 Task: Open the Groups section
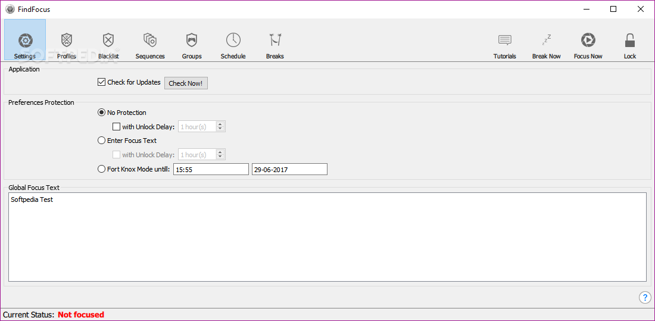coord(192,46)
